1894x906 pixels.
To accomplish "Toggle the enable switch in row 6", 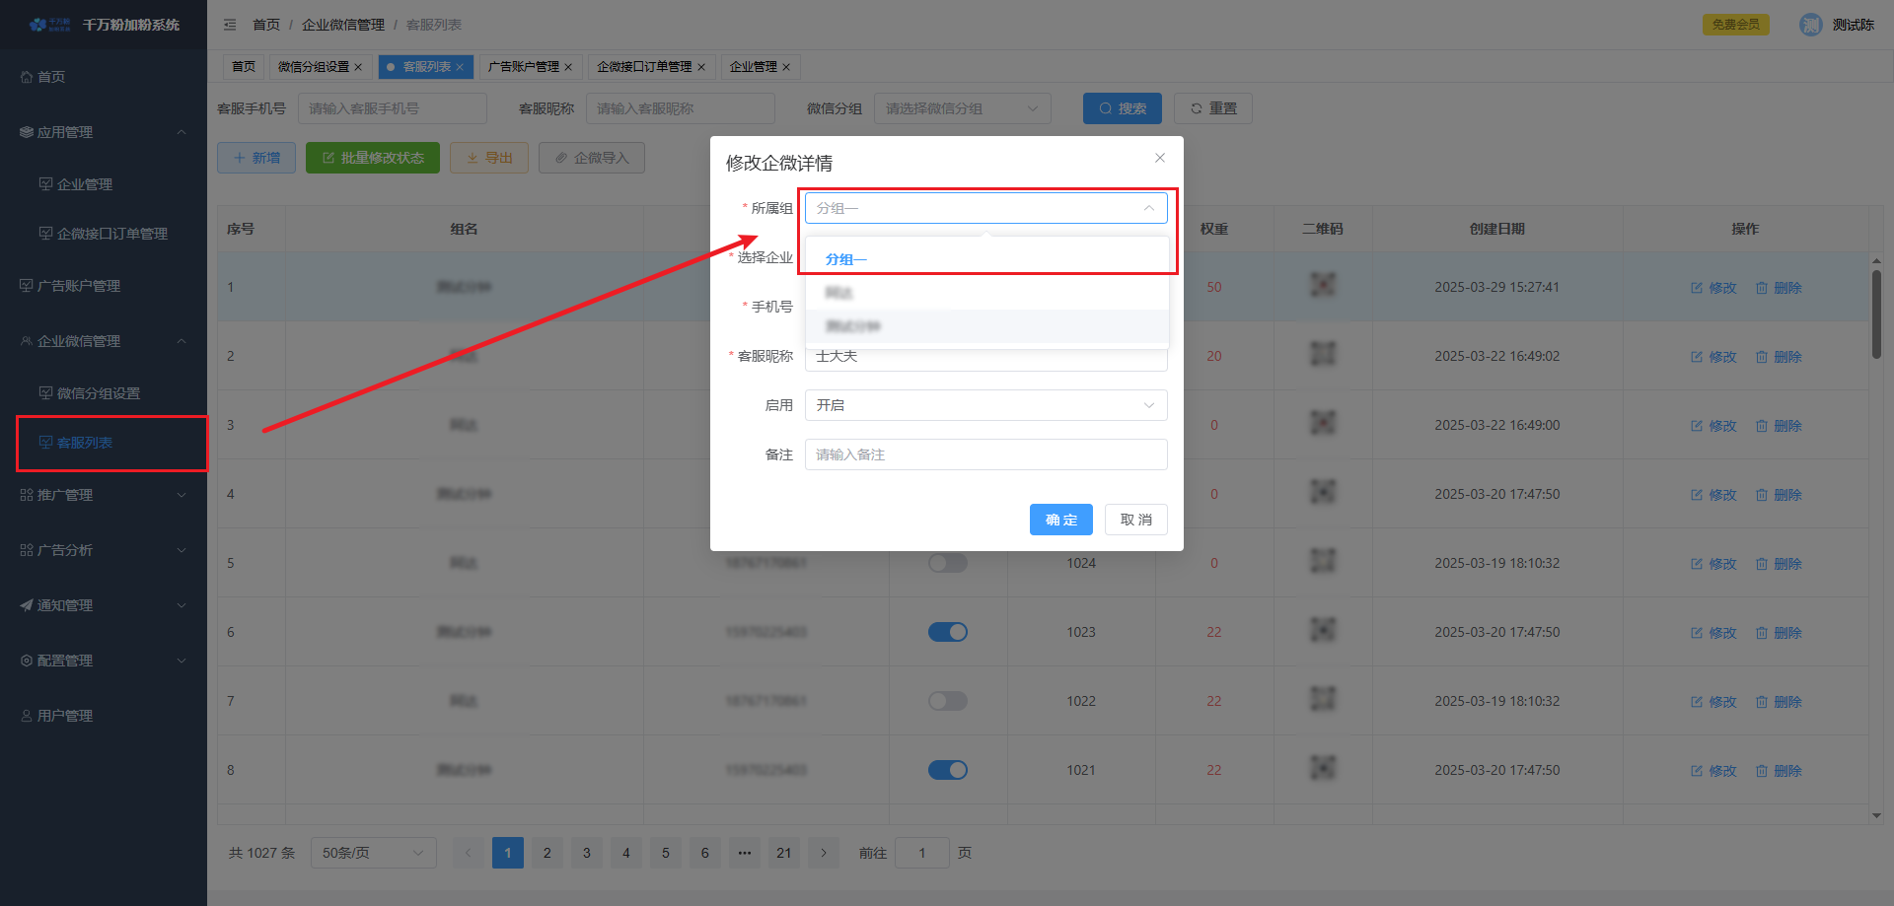I will [x=947, y=632].
